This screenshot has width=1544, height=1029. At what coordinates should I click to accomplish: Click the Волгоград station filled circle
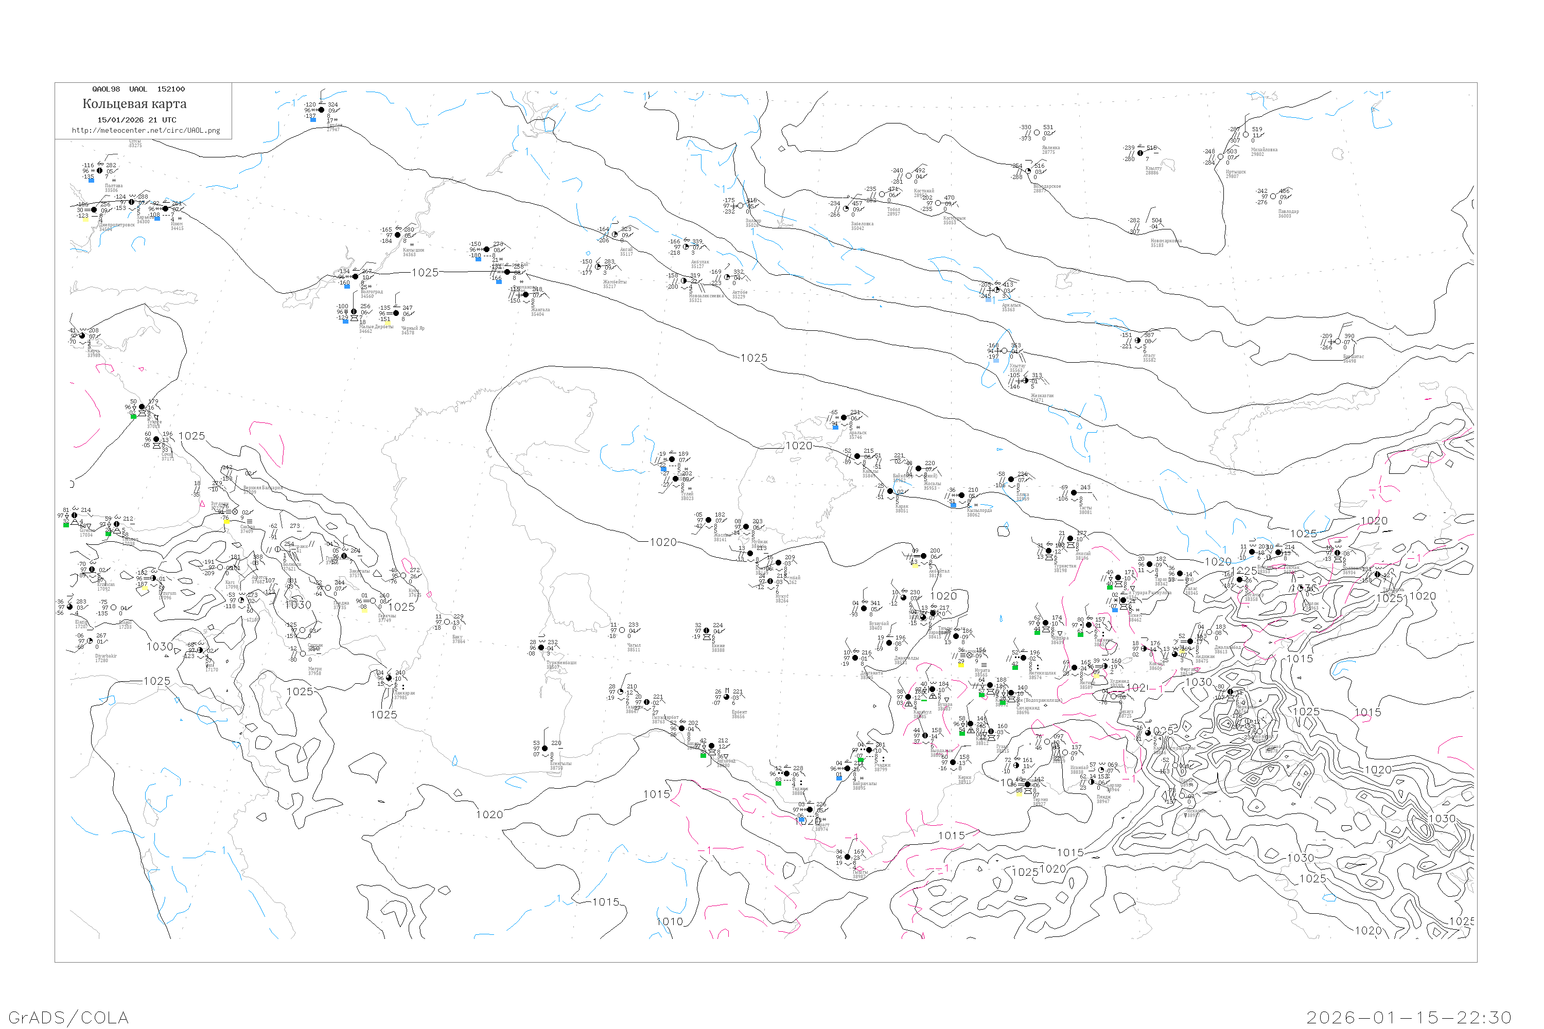pyautogui.click(x=356, y=277)
